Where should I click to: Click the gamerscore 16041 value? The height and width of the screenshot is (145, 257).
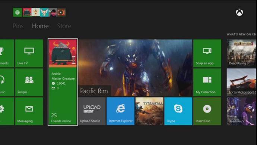coord(61,83)
